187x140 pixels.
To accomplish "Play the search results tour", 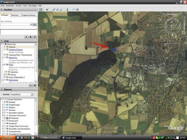I will (x=26, y=37).
